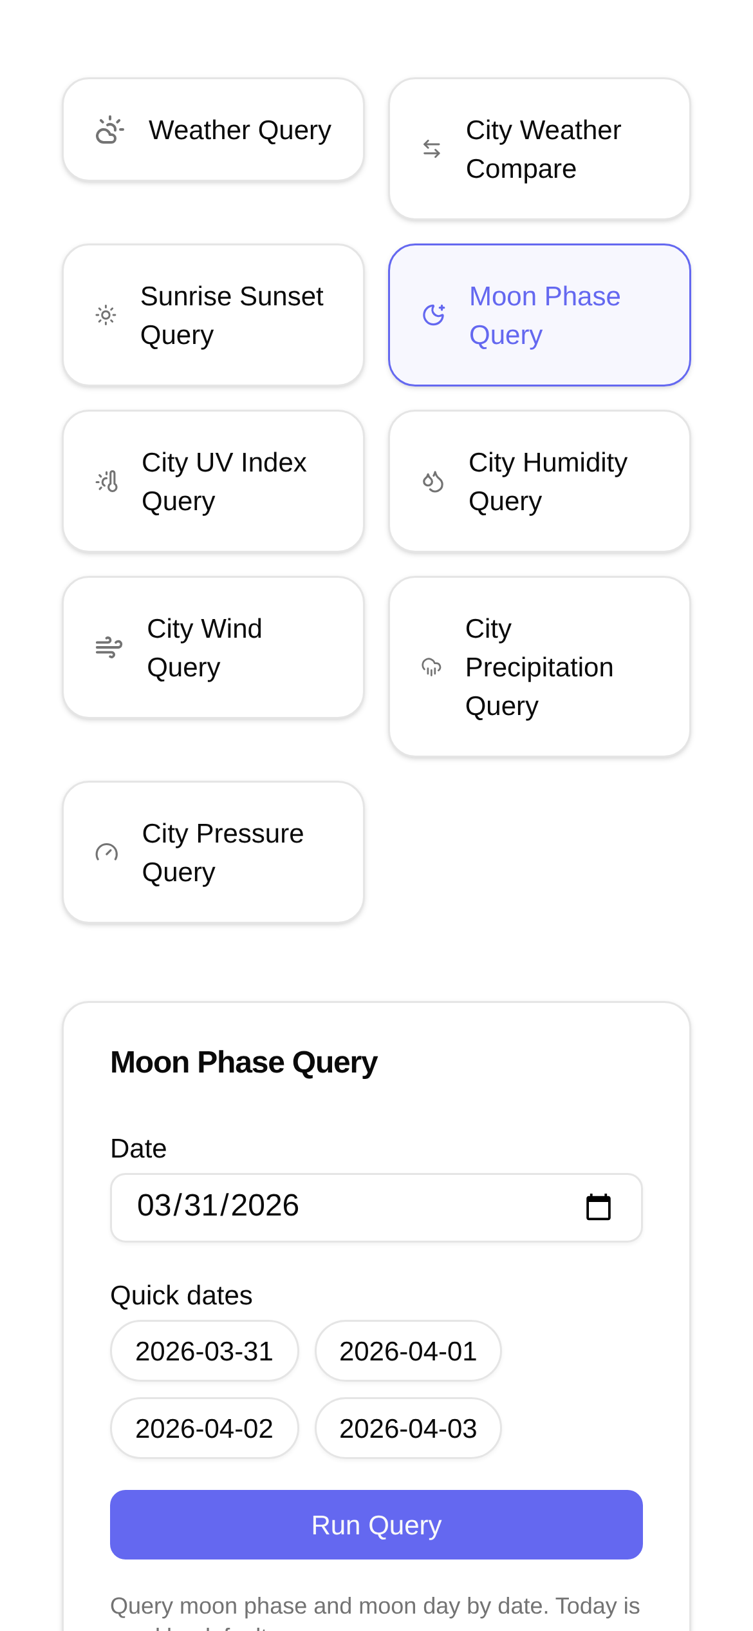Click the swap arrows icon for City Weather Compare
The image size is (753, 1631).
point(432,149)
